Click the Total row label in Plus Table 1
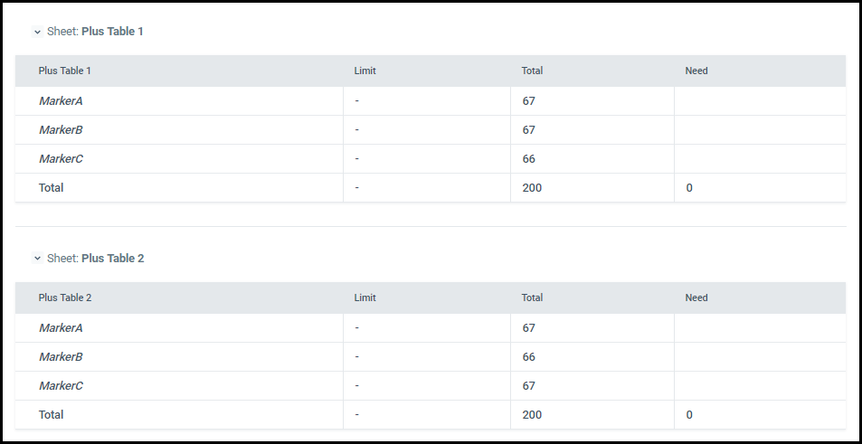This screenshot has height=444, width=862. coord(52,188)
